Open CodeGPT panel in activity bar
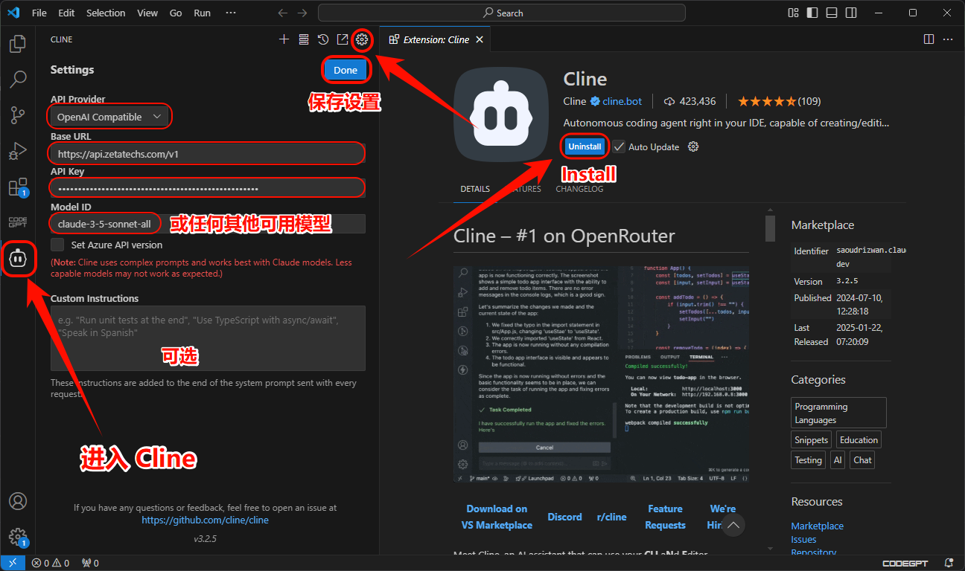 pos(18,222)
